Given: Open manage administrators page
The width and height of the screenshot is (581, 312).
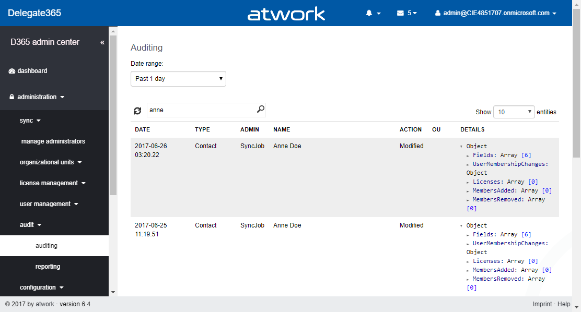Looking at the screenshot, I should [x=53, y=141].
